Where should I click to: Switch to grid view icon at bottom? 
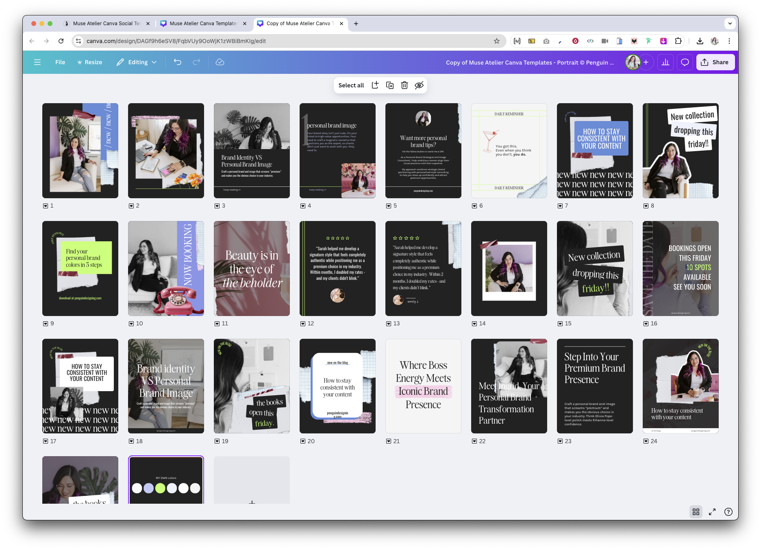(x=696, y=512)
